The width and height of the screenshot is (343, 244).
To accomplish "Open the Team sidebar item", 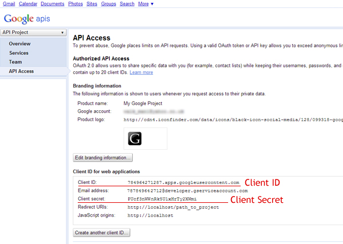I will [15, 62].
